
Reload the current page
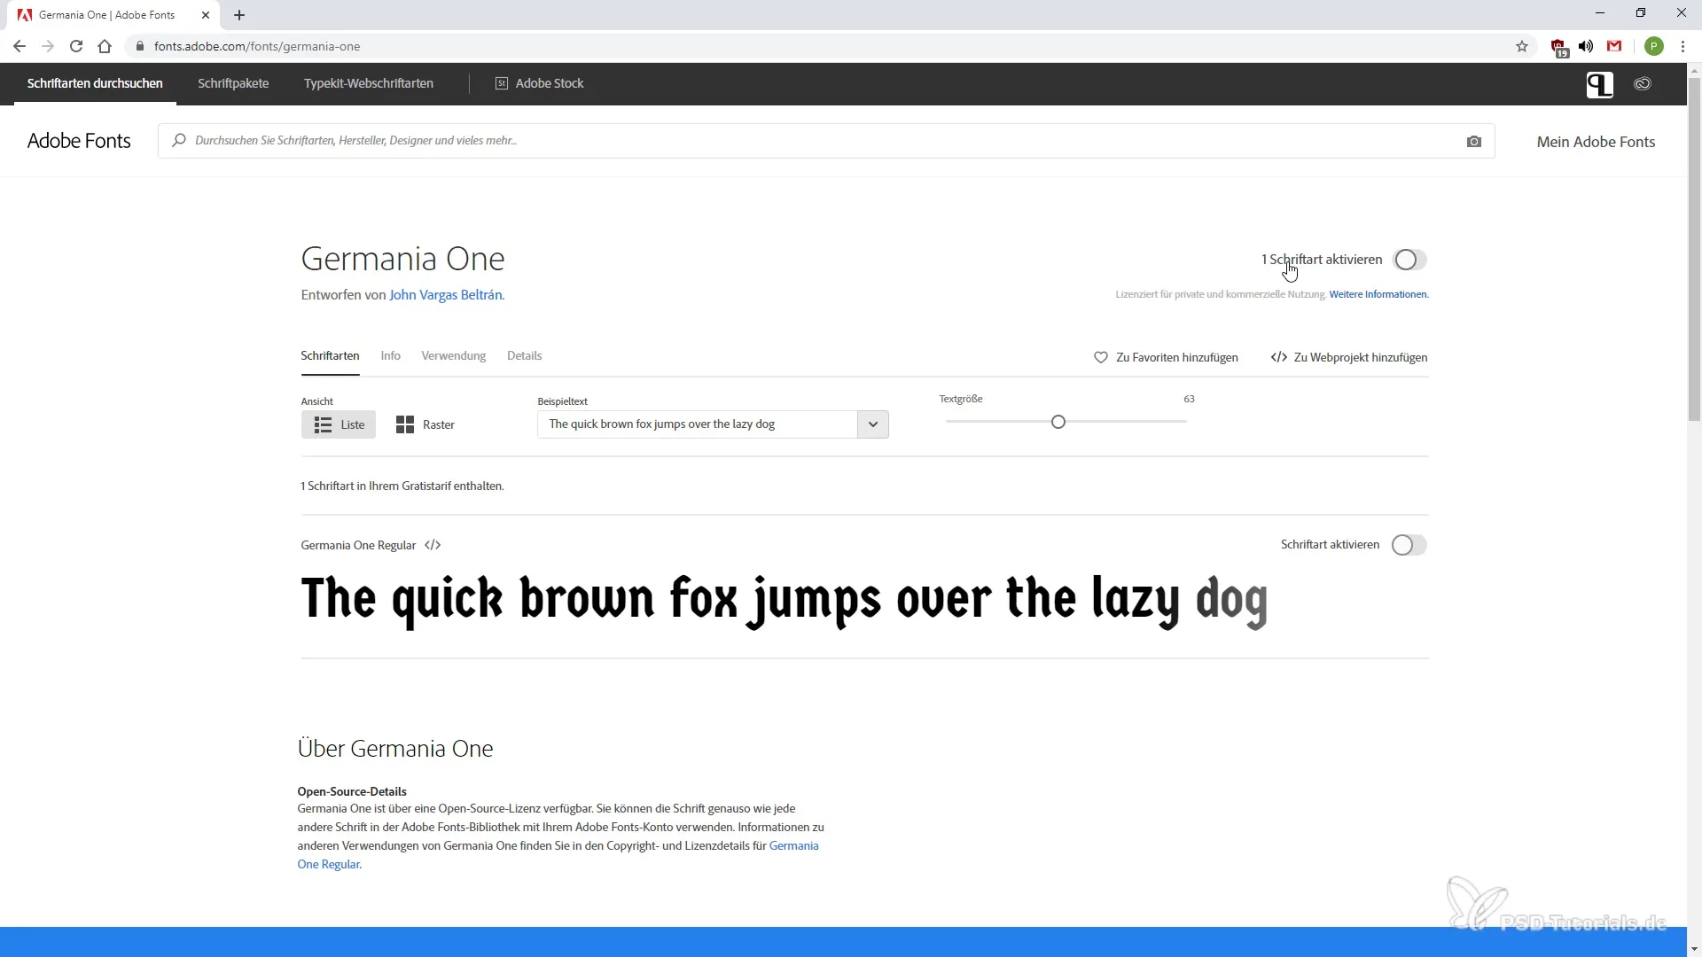(76, 46)
